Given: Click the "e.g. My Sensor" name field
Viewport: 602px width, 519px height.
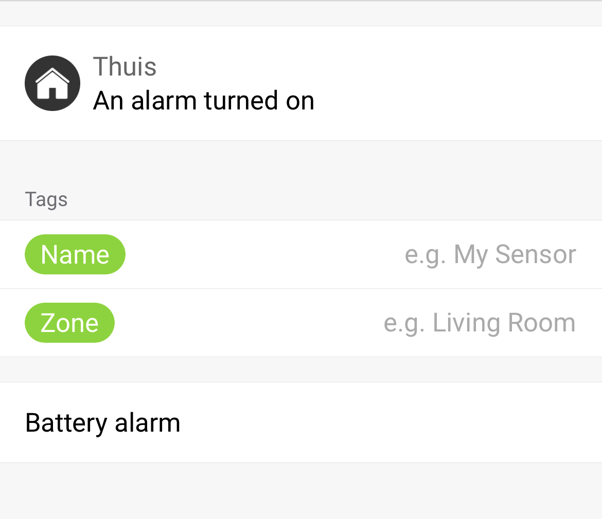Looking at the screenshot, I should coord(490,254).
